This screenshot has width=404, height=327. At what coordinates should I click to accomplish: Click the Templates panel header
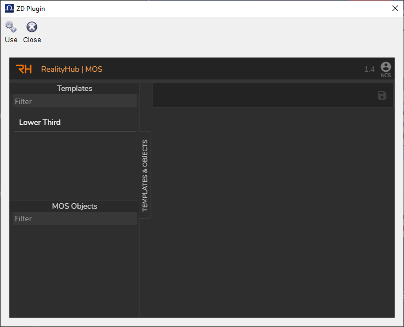click(x=75, y=88)
